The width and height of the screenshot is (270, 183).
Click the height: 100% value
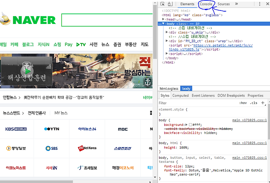click(x=183, y=147)
